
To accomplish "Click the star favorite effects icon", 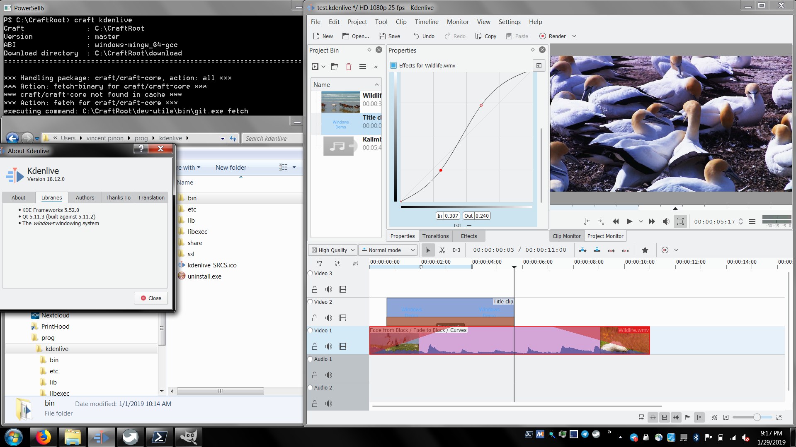I will click(x=645, y=250).
